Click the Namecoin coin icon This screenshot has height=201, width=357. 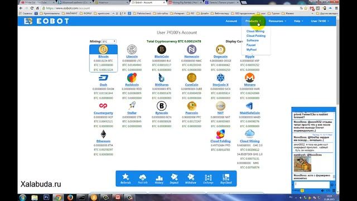191,50
